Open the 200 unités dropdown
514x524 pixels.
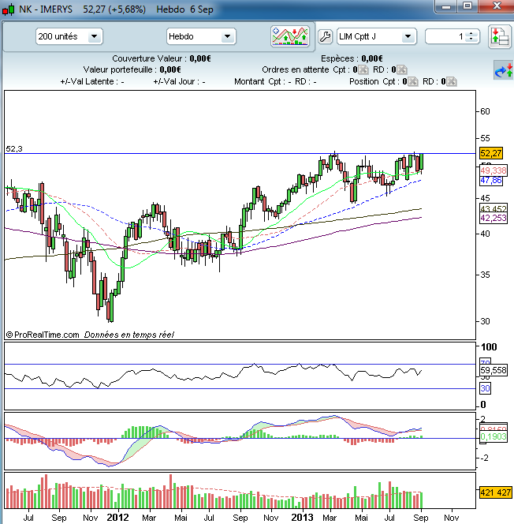point(69,36)
